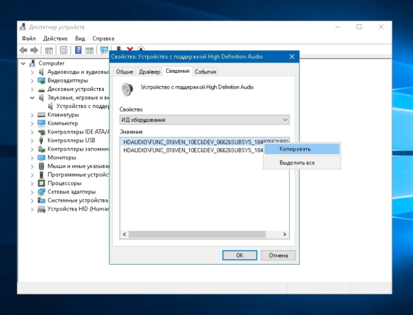Click the speaker icon in the properties dialog
Viewport: 413px width, 315px height.
(127, 89)
